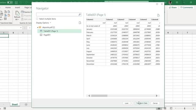196x110 pixels.
Task: Click the Share button in Excel
Action: tap(173, 7)
